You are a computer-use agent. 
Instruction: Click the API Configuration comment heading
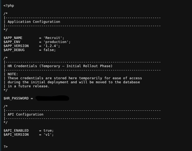(25, 114)
